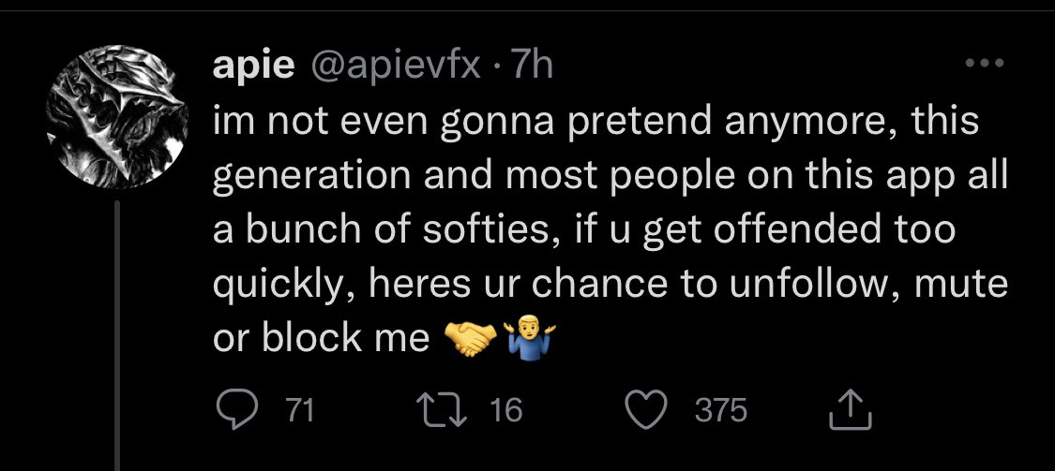The image size is (1055, 471).
Task: View the 71 replies count
Action: [298, 410]
